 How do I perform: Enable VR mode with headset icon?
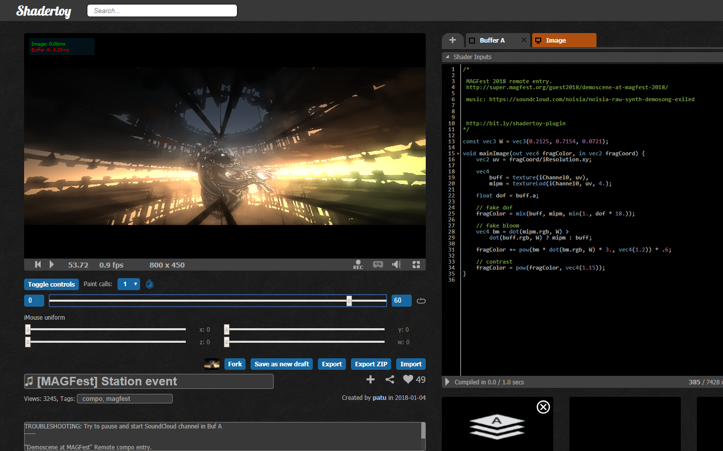[378, 265]
